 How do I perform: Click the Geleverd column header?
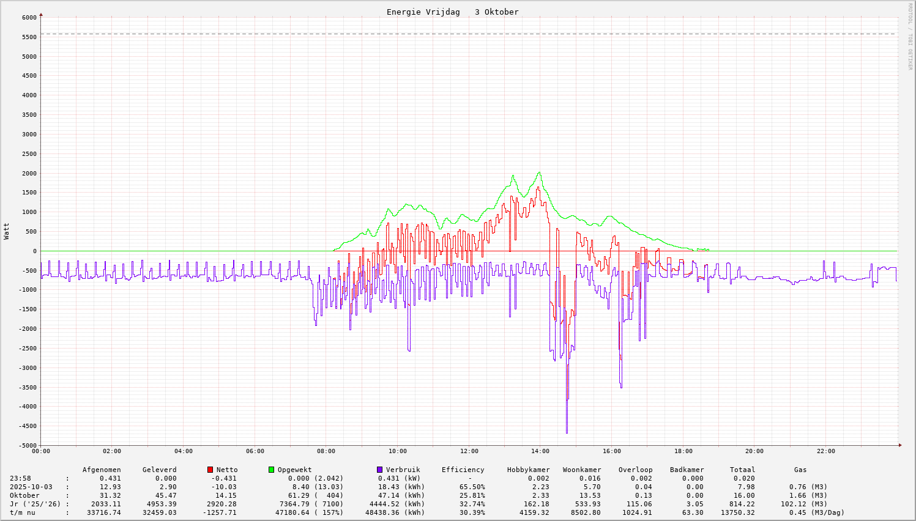159,470
